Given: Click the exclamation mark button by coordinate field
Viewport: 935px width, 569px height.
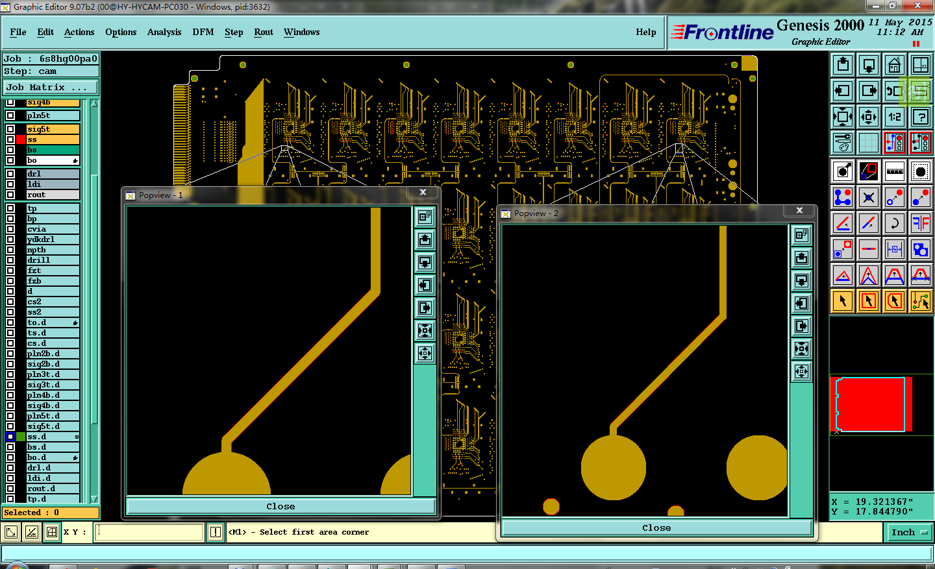Looking at the screenshot, I should coord(216,532).
